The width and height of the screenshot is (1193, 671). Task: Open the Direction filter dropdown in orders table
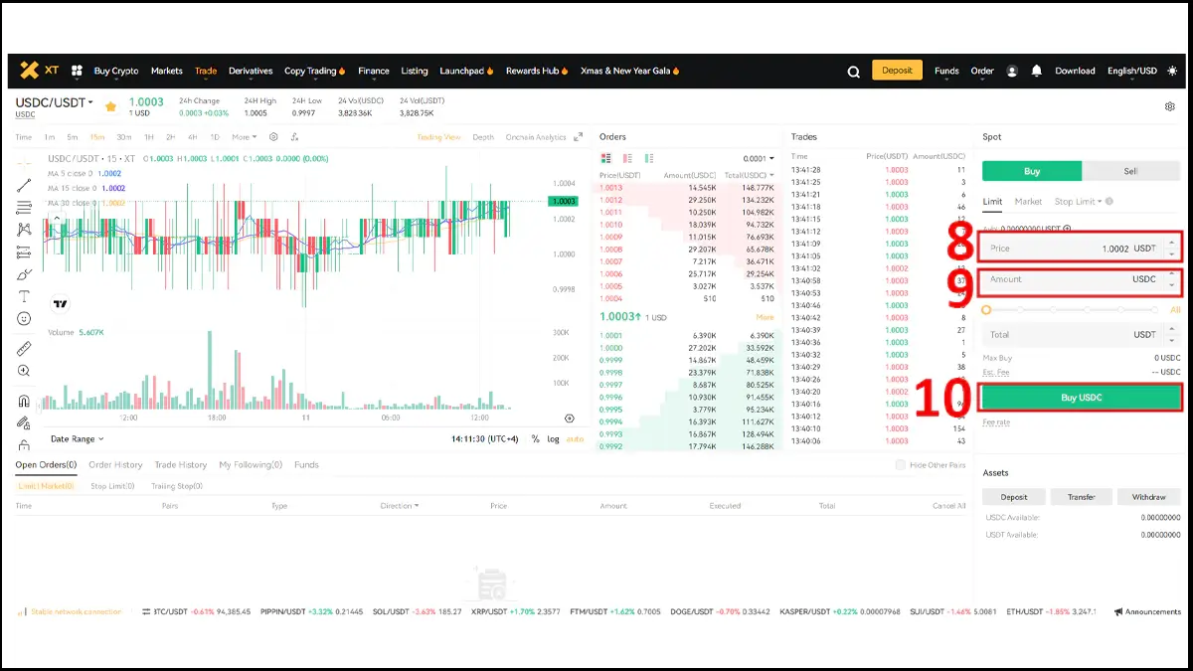tap(400, 506)
